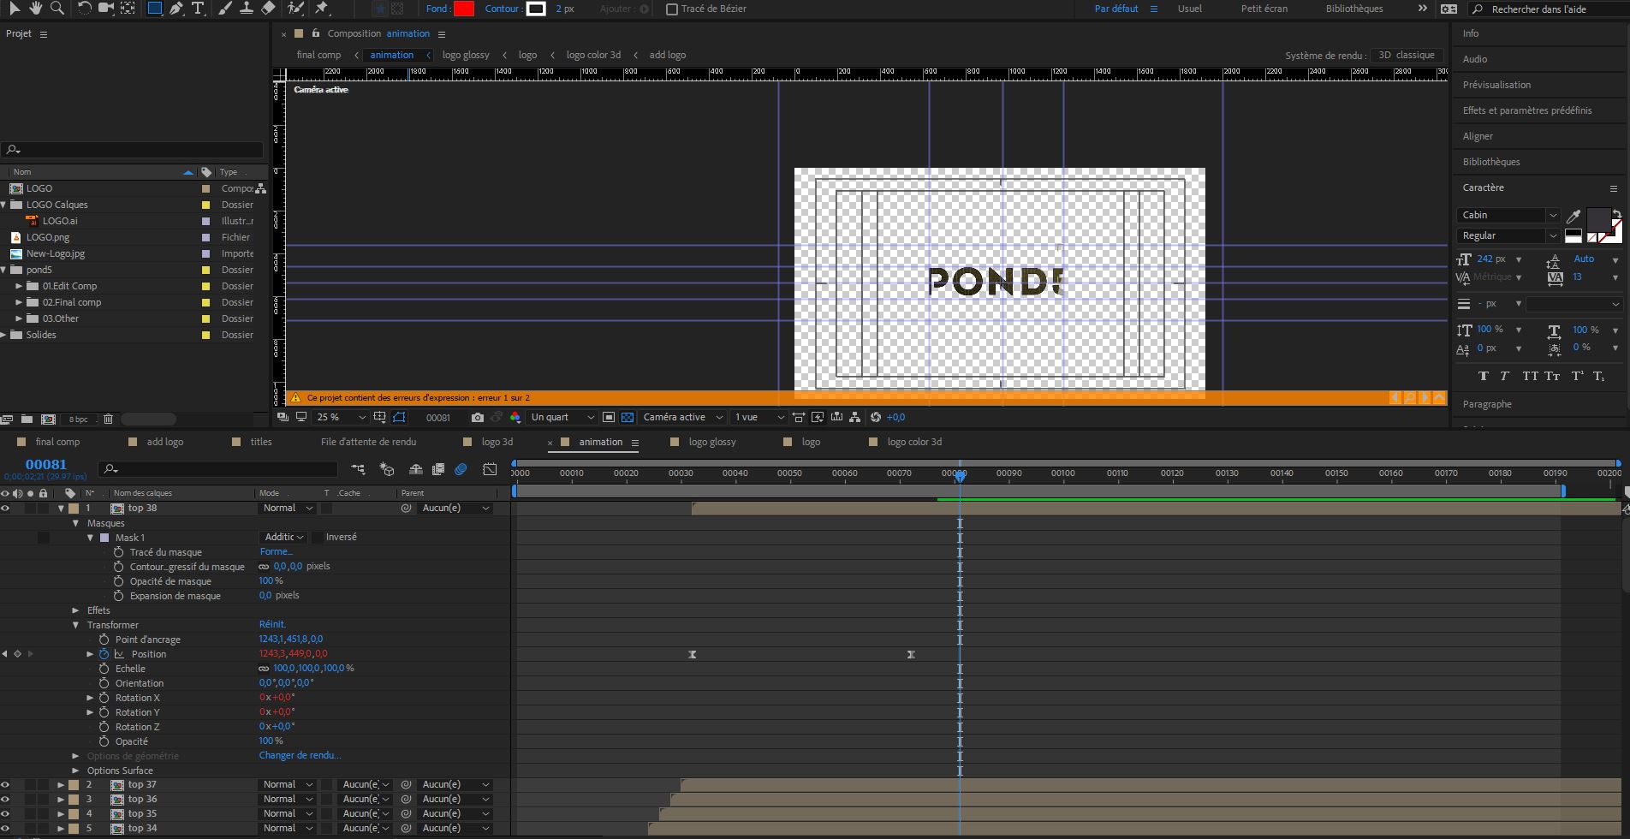Click the snapshot camera icon under the viewer
This screenshot has width=1630, height=839.
[477, 418]
